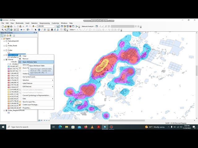Select the Zoom Out tool
The width and height of the screenshot is (198, 148).
click(x=6, y=30)
